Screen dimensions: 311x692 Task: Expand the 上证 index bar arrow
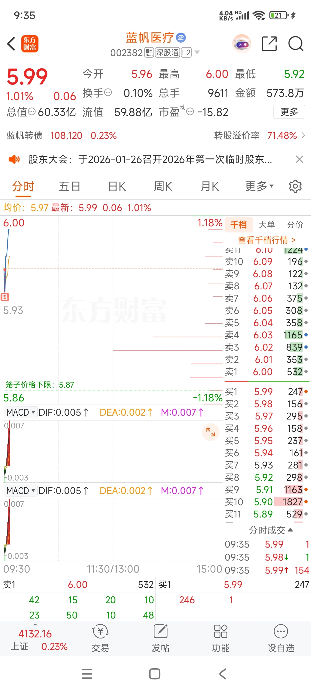pyautogui.click(x=35, y=625)
